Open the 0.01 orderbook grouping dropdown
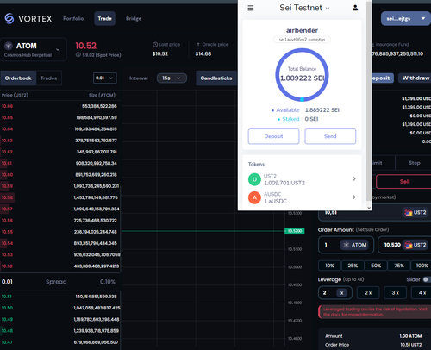 pyautogui.click(x=105, y=78)
